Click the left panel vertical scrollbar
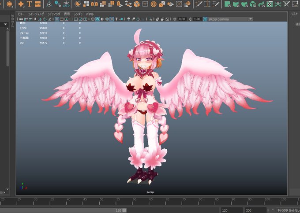 click(x=7, y=48)
